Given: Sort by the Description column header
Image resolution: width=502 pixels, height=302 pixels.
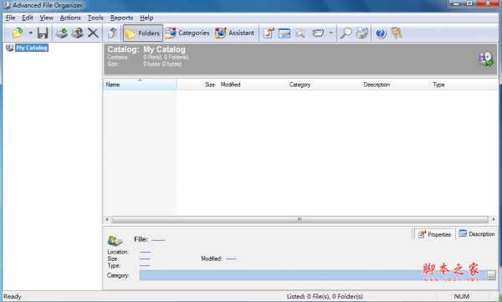Looking at the screenshot, I should [395, 84].
